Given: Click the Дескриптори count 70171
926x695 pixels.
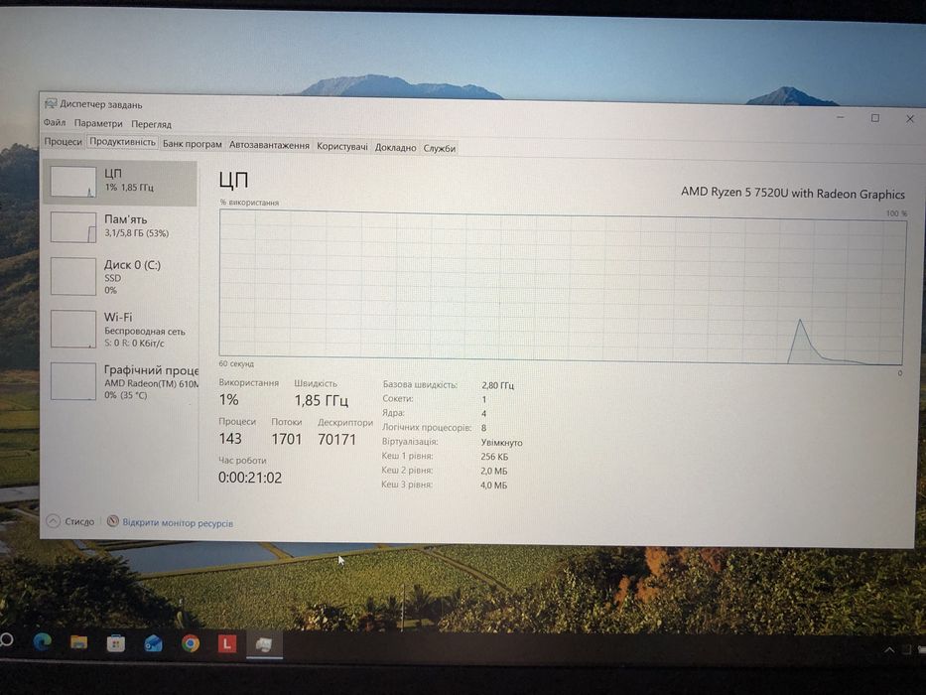Looking at the screenshot, I should [336, 440].
